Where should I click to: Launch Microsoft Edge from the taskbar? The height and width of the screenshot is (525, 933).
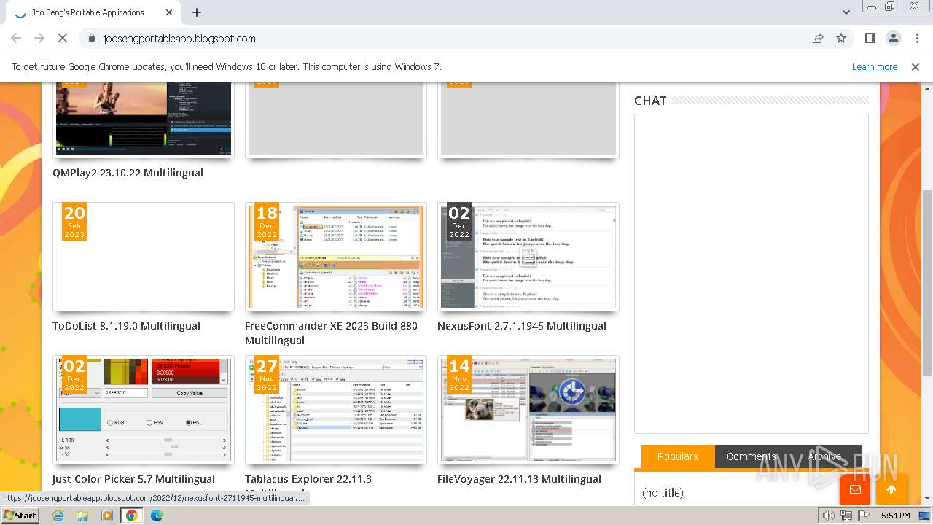[157, 516]
